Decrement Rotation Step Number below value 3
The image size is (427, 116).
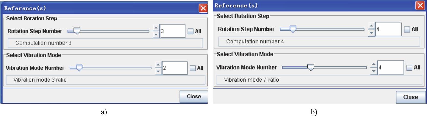pos(156,34)
